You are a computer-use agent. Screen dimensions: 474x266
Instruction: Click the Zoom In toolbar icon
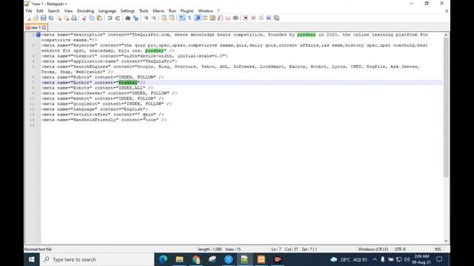(147, 18)
